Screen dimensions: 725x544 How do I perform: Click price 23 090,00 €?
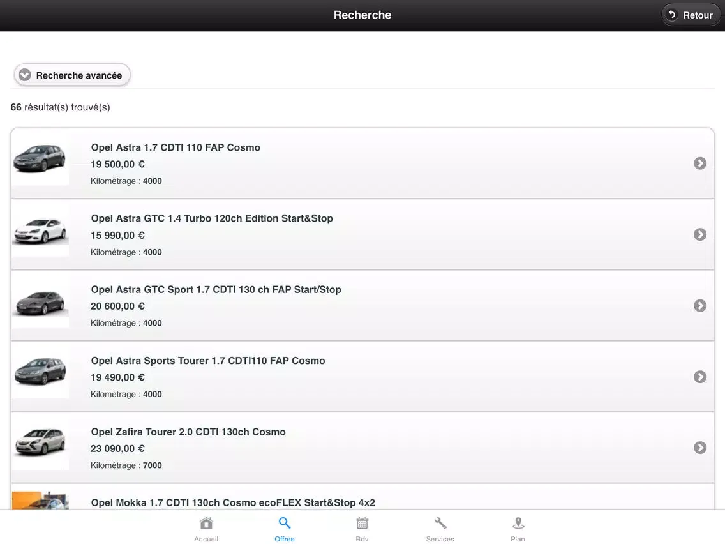pos(117,449)
